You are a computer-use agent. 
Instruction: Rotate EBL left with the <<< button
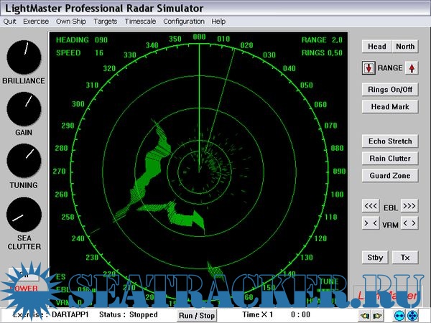click(371, 206)
